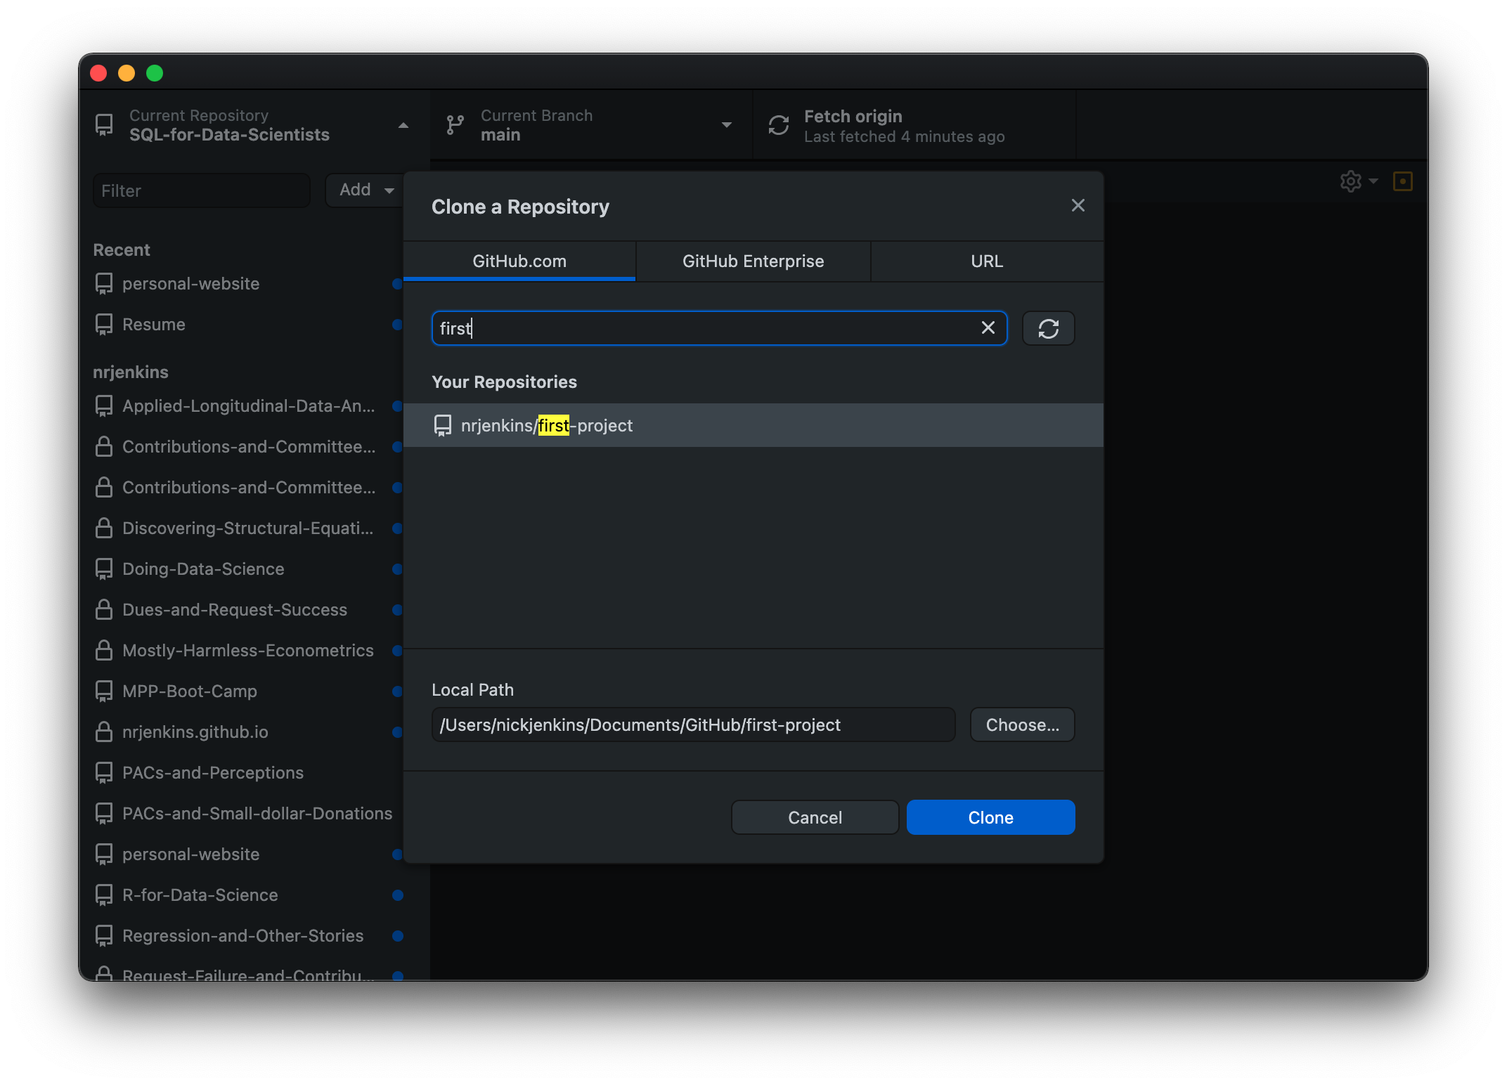1507x1085 pixels.
Task: Click the Recent group heading in sidebar
Action: (x=122, y=249)
